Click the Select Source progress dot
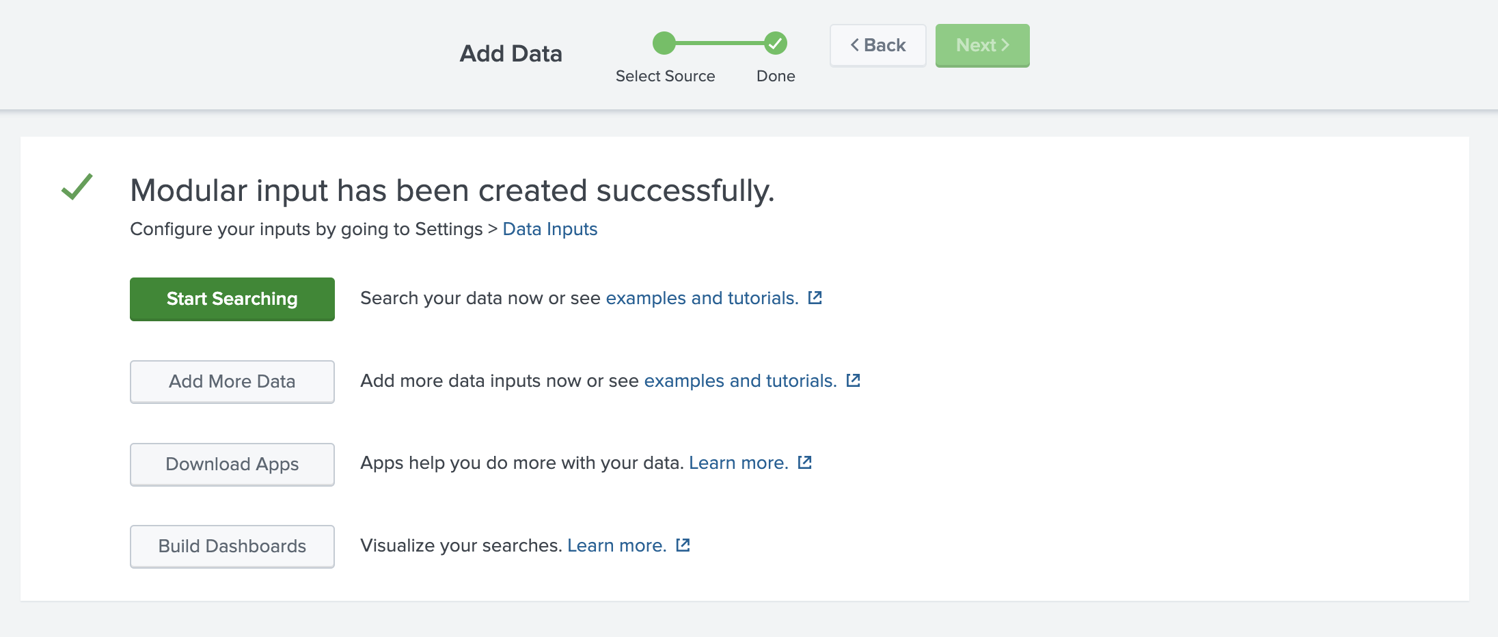1498x637 pixels. pyautogui.click(x=664, y=44)
